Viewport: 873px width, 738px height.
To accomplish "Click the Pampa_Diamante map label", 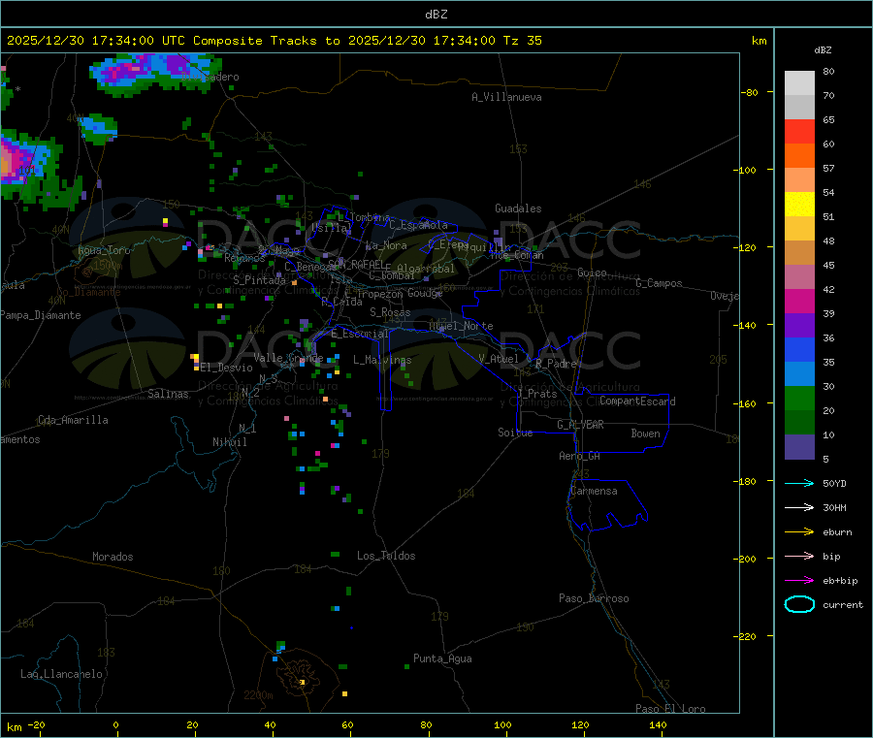I will (x=41, y=315).
